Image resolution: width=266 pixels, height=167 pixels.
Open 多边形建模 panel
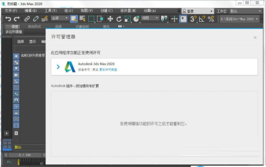(14, 32)
